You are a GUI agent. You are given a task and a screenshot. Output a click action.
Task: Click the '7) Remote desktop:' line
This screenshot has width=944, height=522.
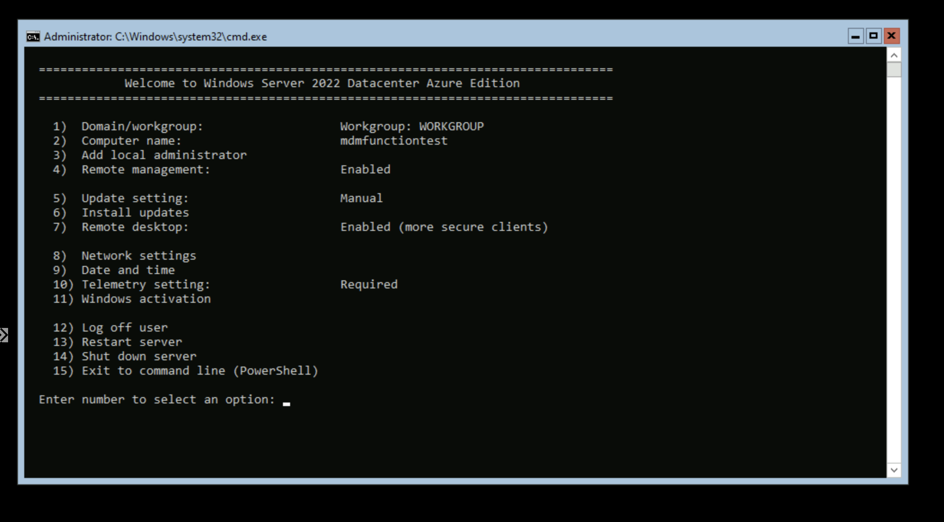click(x=121, y=227)
